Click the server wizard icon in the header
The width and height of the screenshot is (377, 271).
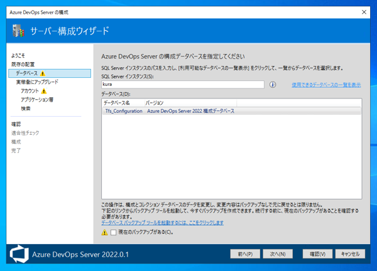[x=18, y=31]
